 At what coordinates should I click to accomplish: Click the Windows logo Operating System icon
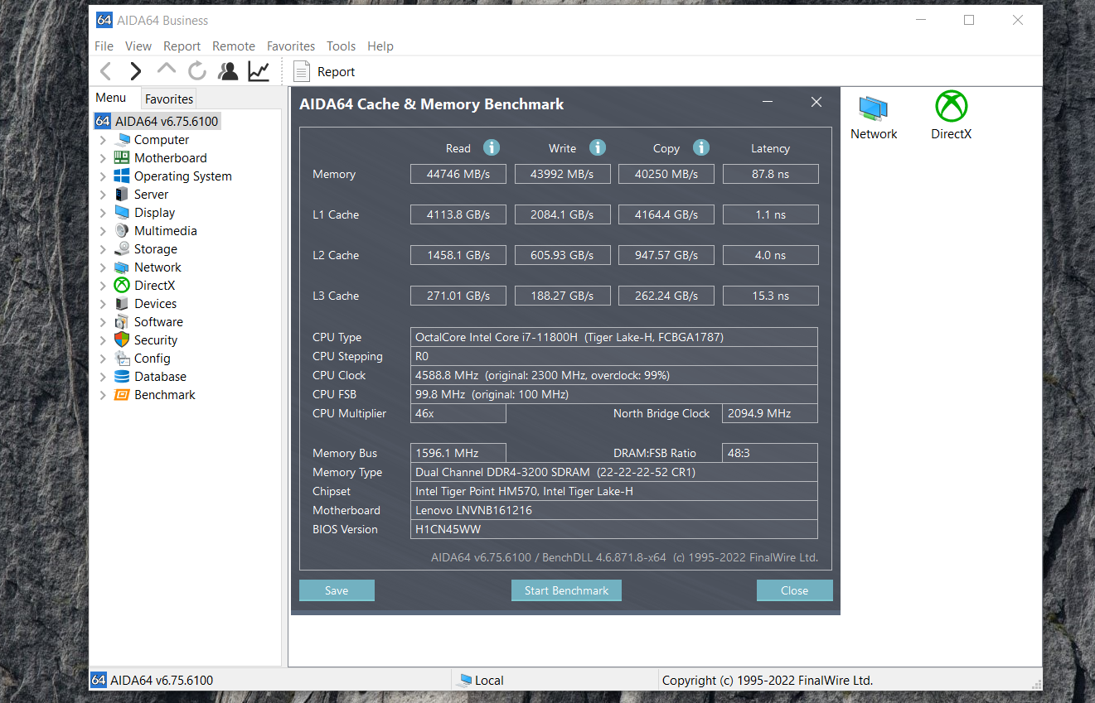pos(122,176)
